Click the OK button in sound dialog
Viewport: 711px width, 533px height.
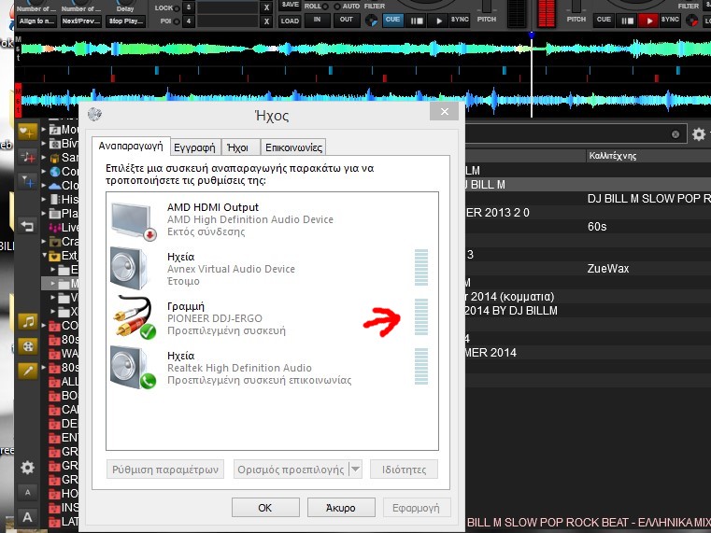[264, 508]
